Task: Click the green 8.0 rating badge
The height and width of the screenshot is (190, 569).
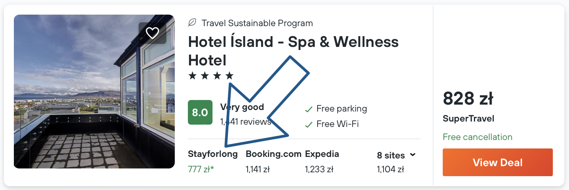Action: (200, 112)
